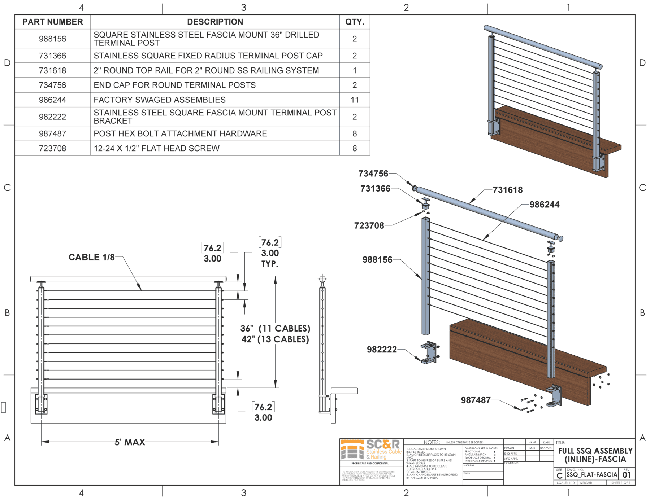Click the 5' MAX dimension label

[130, 442]
